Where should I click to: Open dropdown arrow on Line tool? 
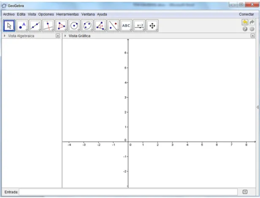point(40,30)
